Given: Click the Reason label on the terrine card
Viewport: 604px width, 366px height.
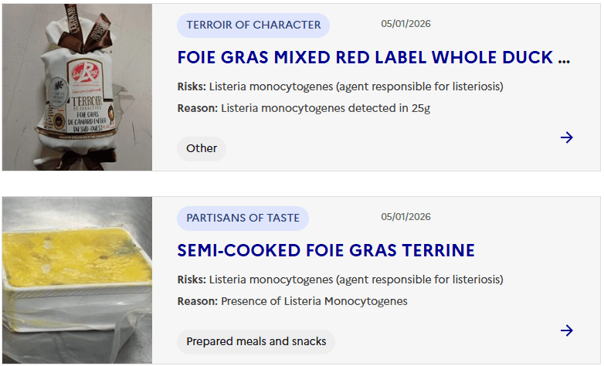Looking at the screenshot, I should point(197,301).
